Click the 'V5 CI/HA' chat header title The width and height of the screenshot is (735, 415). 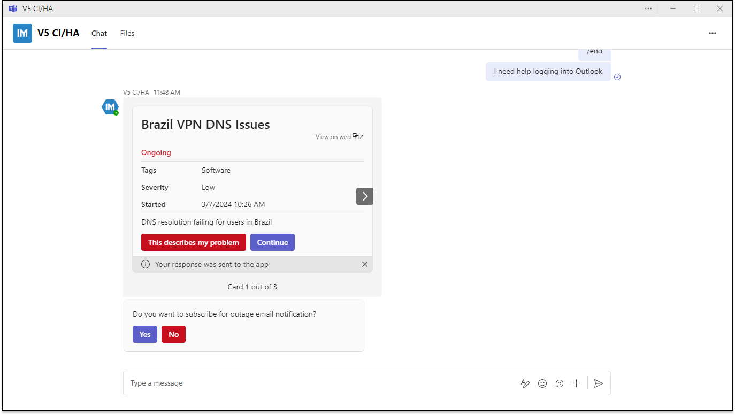coord(58,33)
